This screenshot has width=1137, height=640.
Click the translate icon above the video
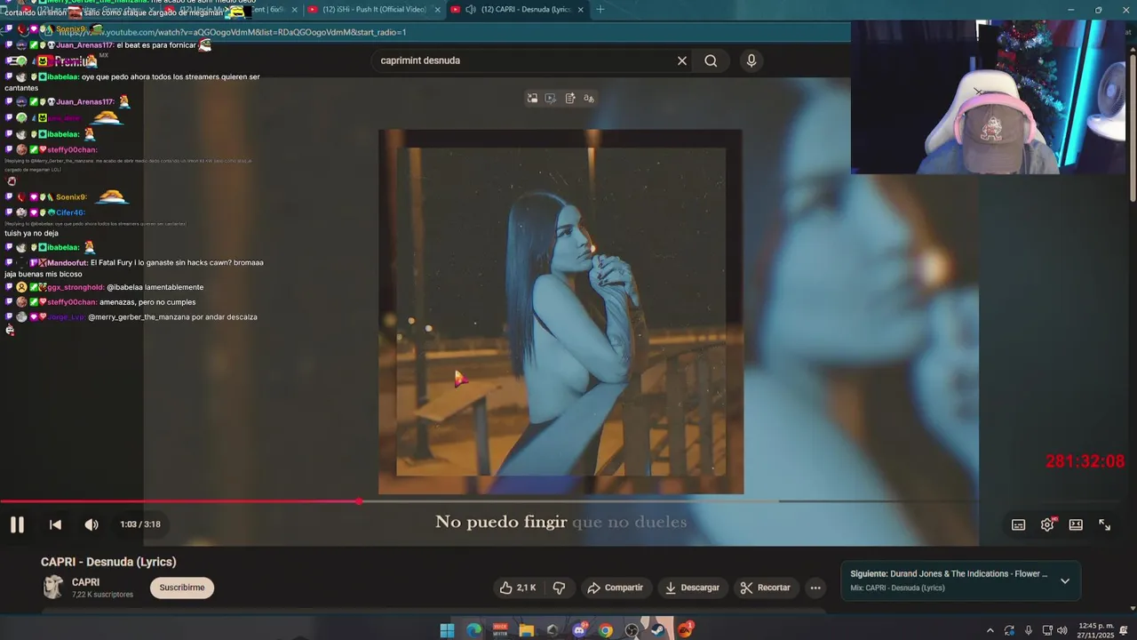point(589,98)
